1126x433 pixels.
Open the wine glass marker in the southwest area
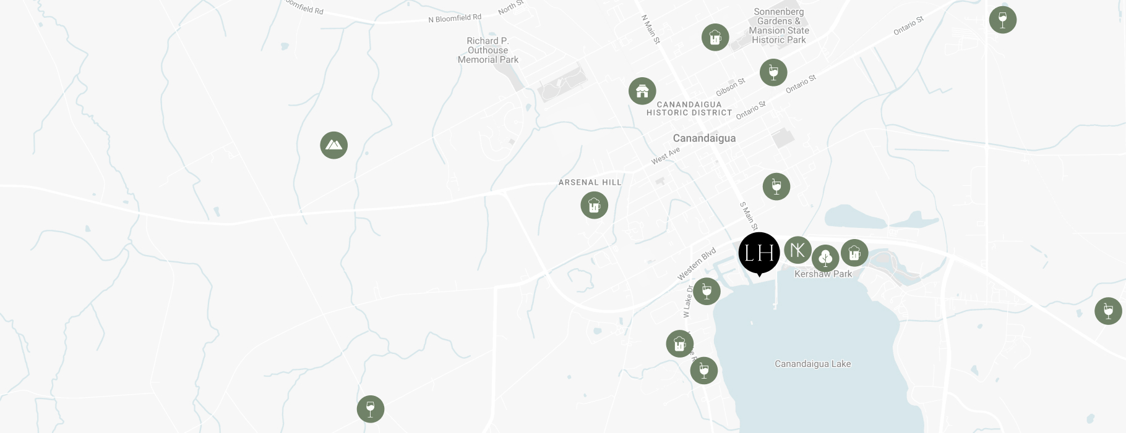pyautogui.click(x=371, y=409)
